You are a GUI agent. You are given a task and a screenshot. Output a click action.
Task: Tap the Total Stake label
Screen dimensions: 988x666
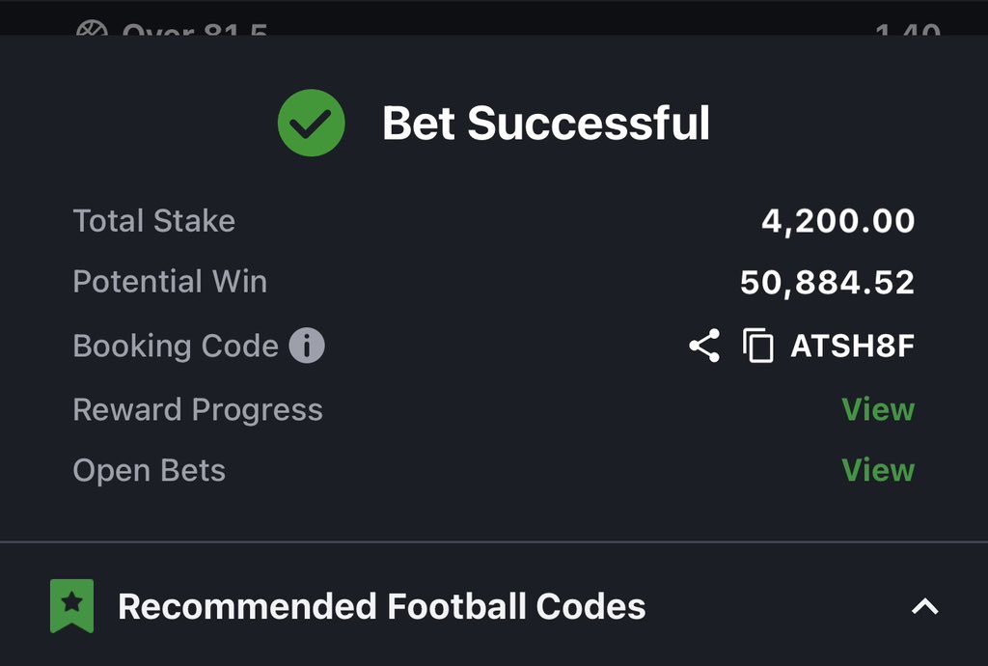tap(154, 221)
